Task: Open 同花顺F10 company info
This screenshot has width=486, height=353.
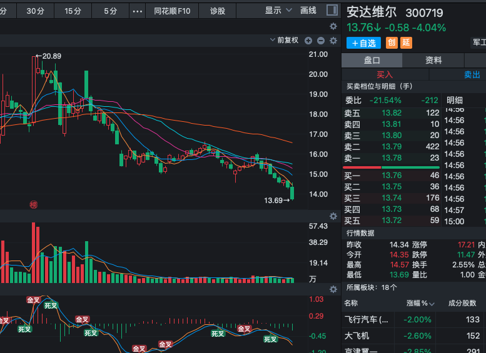Action: (x=172, y=11)
